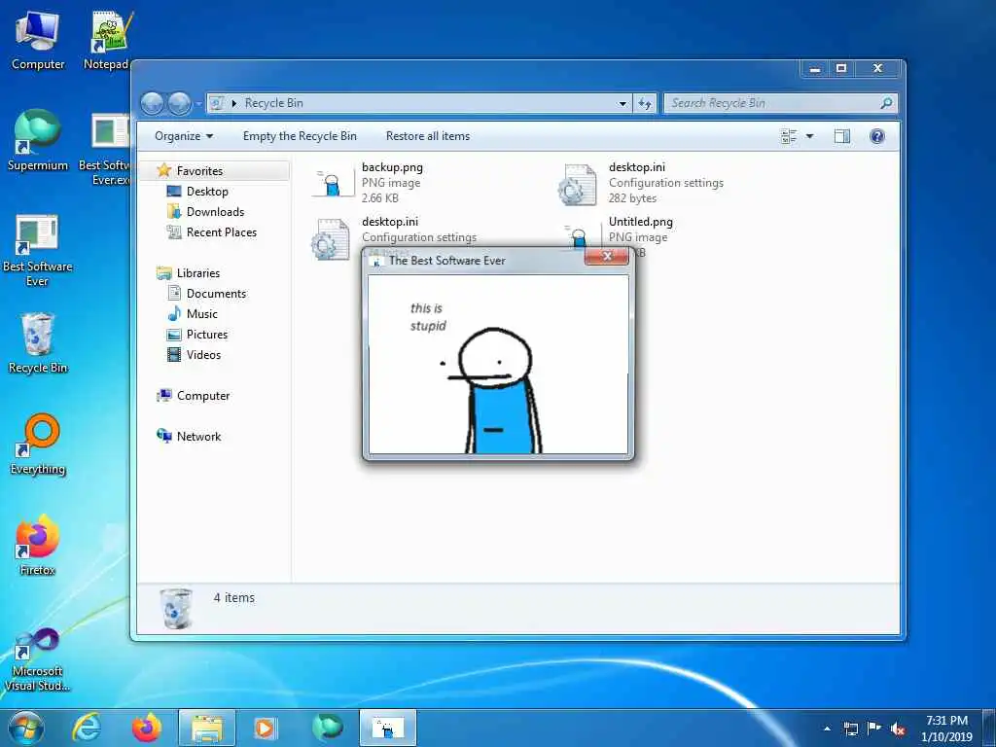The height and width of the screenshot is (747, 996).
Task: Open the recent pages dropdown beside navigation arrows
Action: (x=198, y=103)
